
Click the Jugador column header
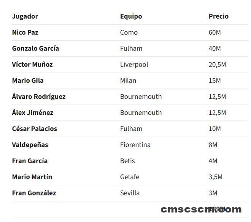click(x=25, y=16)
